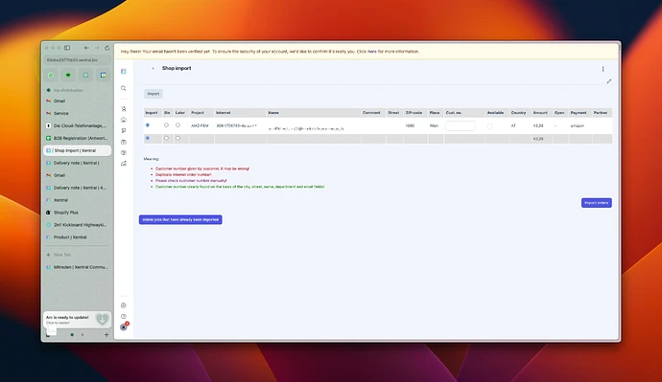Open the three-dot menu at page top right
662x382 pixels.
click(603, 69)
